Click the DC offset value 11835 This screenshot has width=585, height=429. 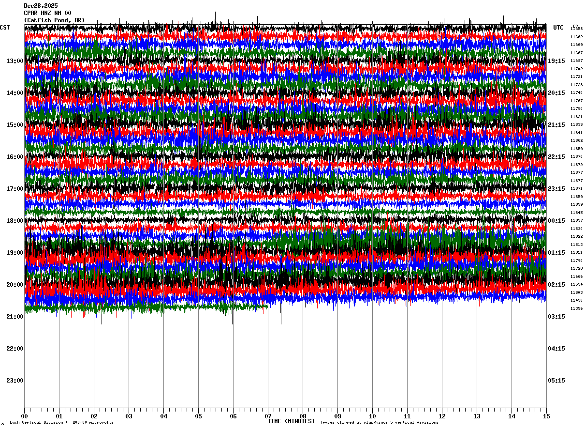pos(577,125)
